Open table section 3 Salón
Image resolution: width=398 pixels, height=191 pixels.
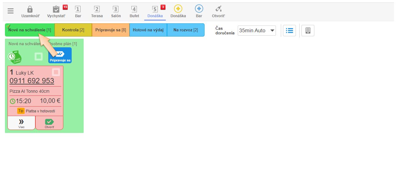tap(116, 12)
